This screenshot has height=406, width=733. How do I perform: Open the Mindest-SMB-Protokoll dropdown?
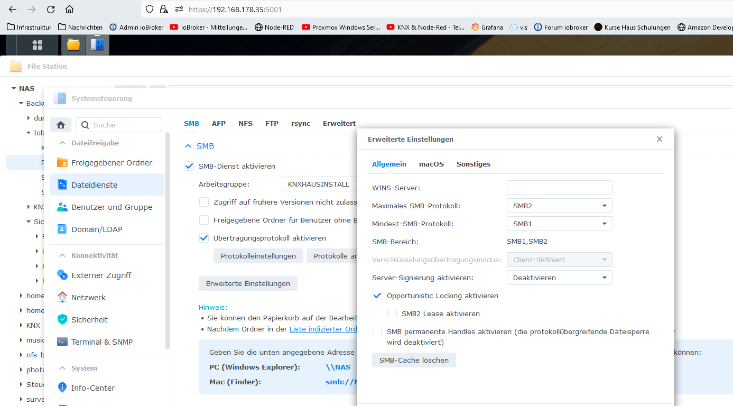coord(559,224)
